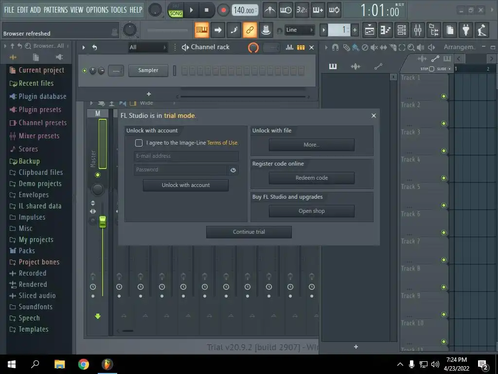498x374 pixels.
Task: Click the red Record button
Action: (x=223, y=10)
